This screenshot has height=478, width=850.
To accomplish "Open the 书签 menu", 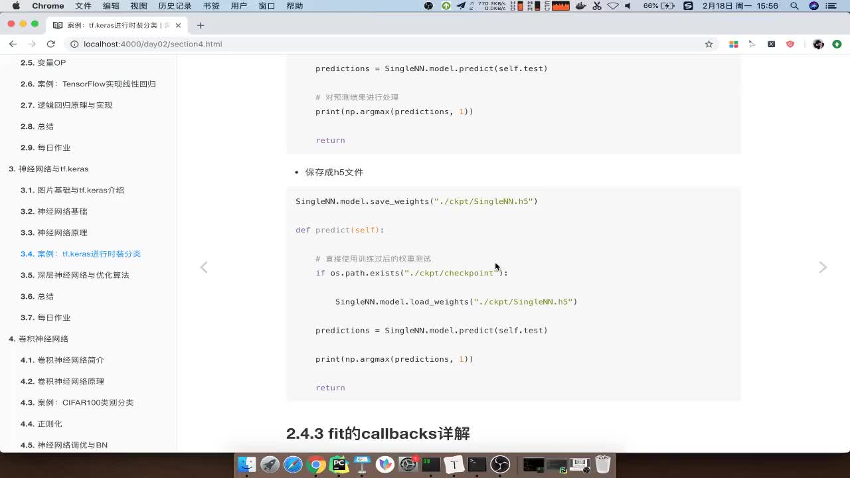I will tap(211, 6).
